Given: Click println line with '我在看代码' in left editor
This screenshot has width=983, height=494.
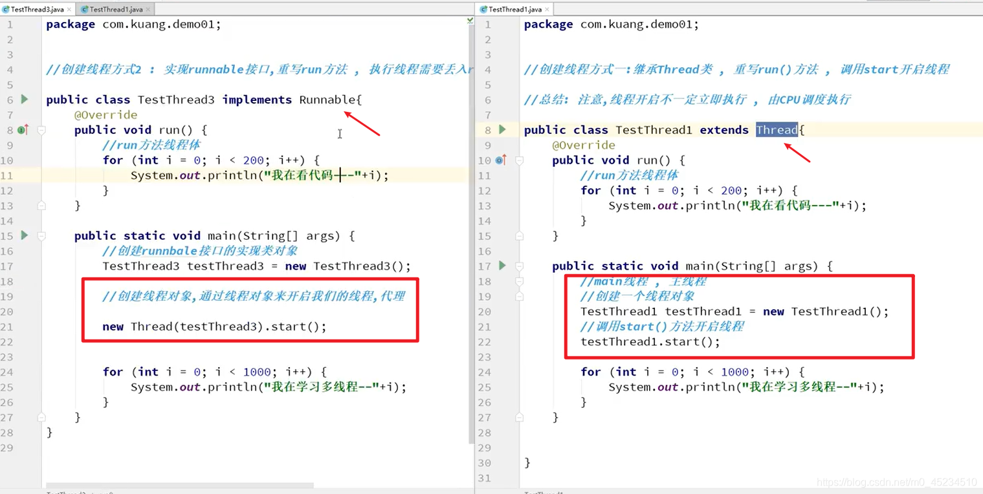Looking at the screenshot, I should pos(260,175).
